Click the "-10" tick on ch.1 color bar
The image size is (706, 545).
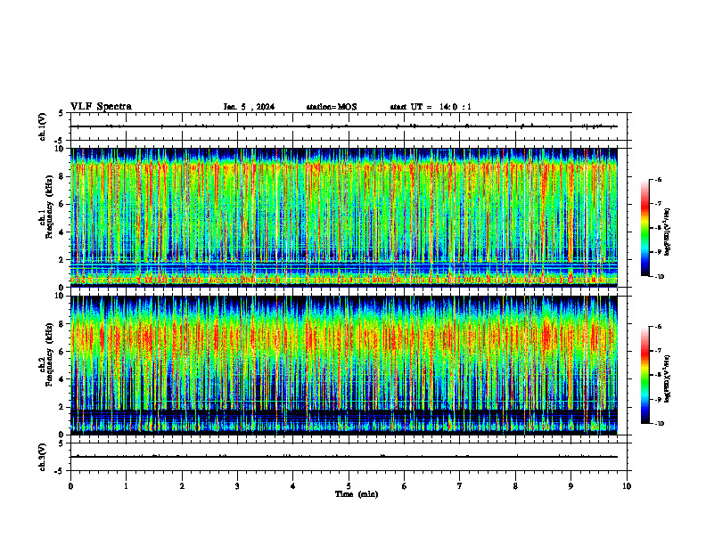pyautogui.click(x=660, y=277)
